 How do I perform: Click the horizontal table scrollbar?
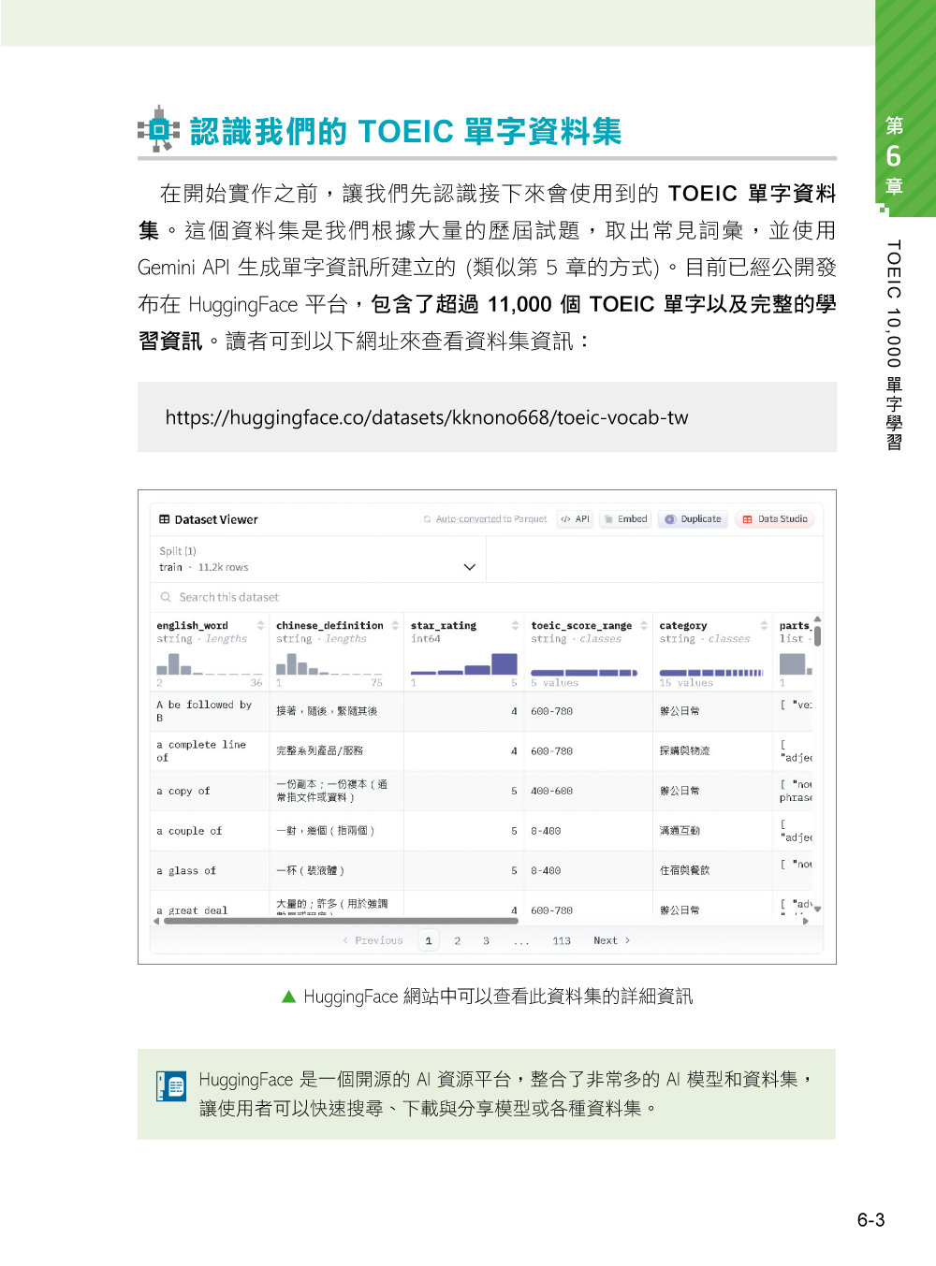click(x=341, y=921)
